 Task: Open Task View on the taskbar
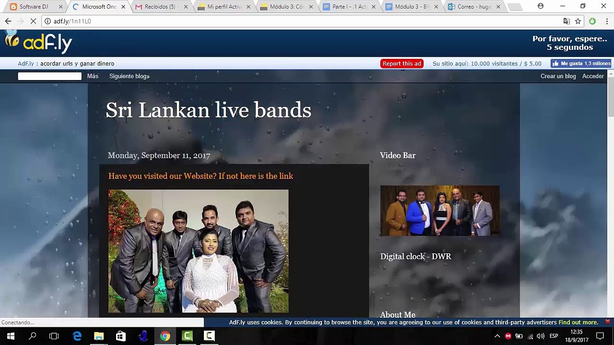tap(54, 336)
